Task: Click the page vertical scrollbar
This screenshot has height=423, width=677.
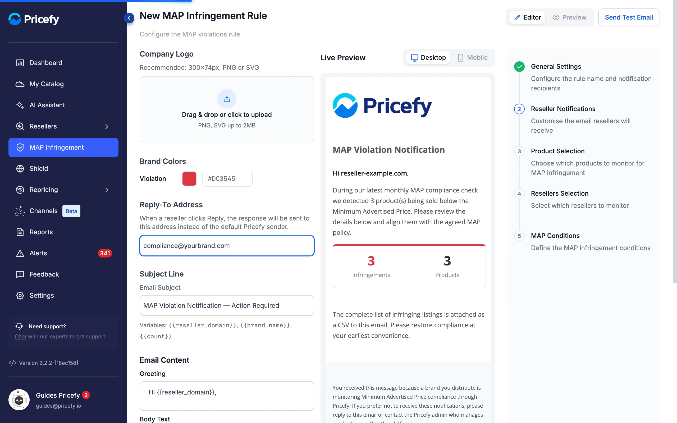Action: 674,141
